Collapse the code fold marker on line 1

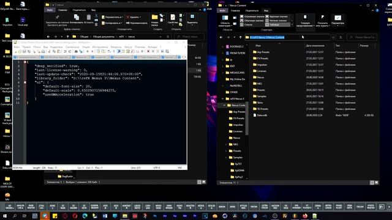[25, 62]
